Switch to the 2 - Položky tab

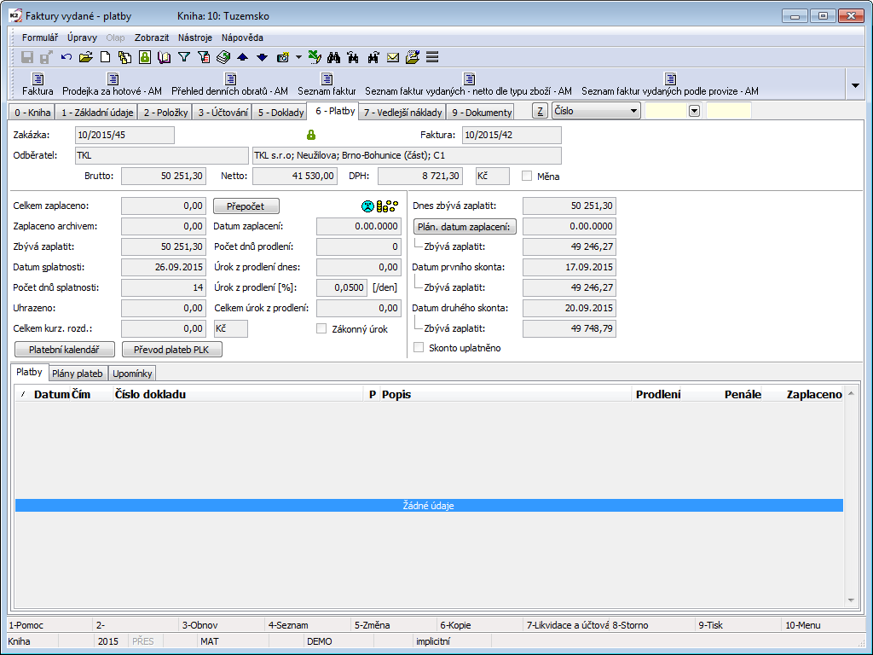point(165,112)
